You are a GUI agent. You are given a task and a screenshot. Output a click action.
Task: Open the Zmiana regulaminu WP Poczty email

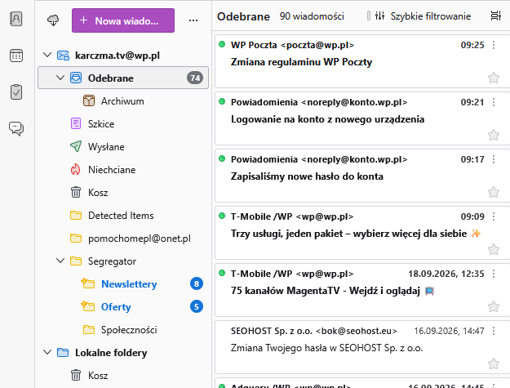coord(362,61)
